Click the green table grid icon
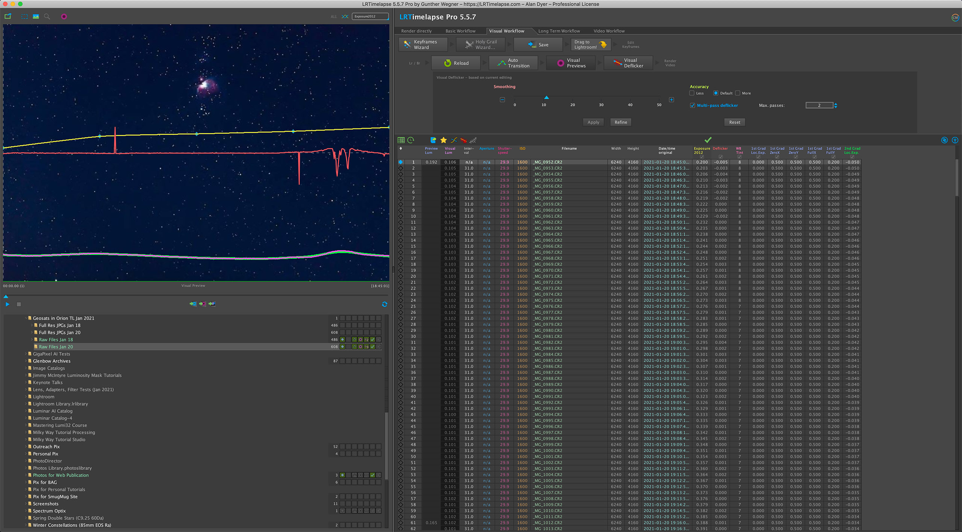This screenshot has width=962, height=532. (401, 140)
